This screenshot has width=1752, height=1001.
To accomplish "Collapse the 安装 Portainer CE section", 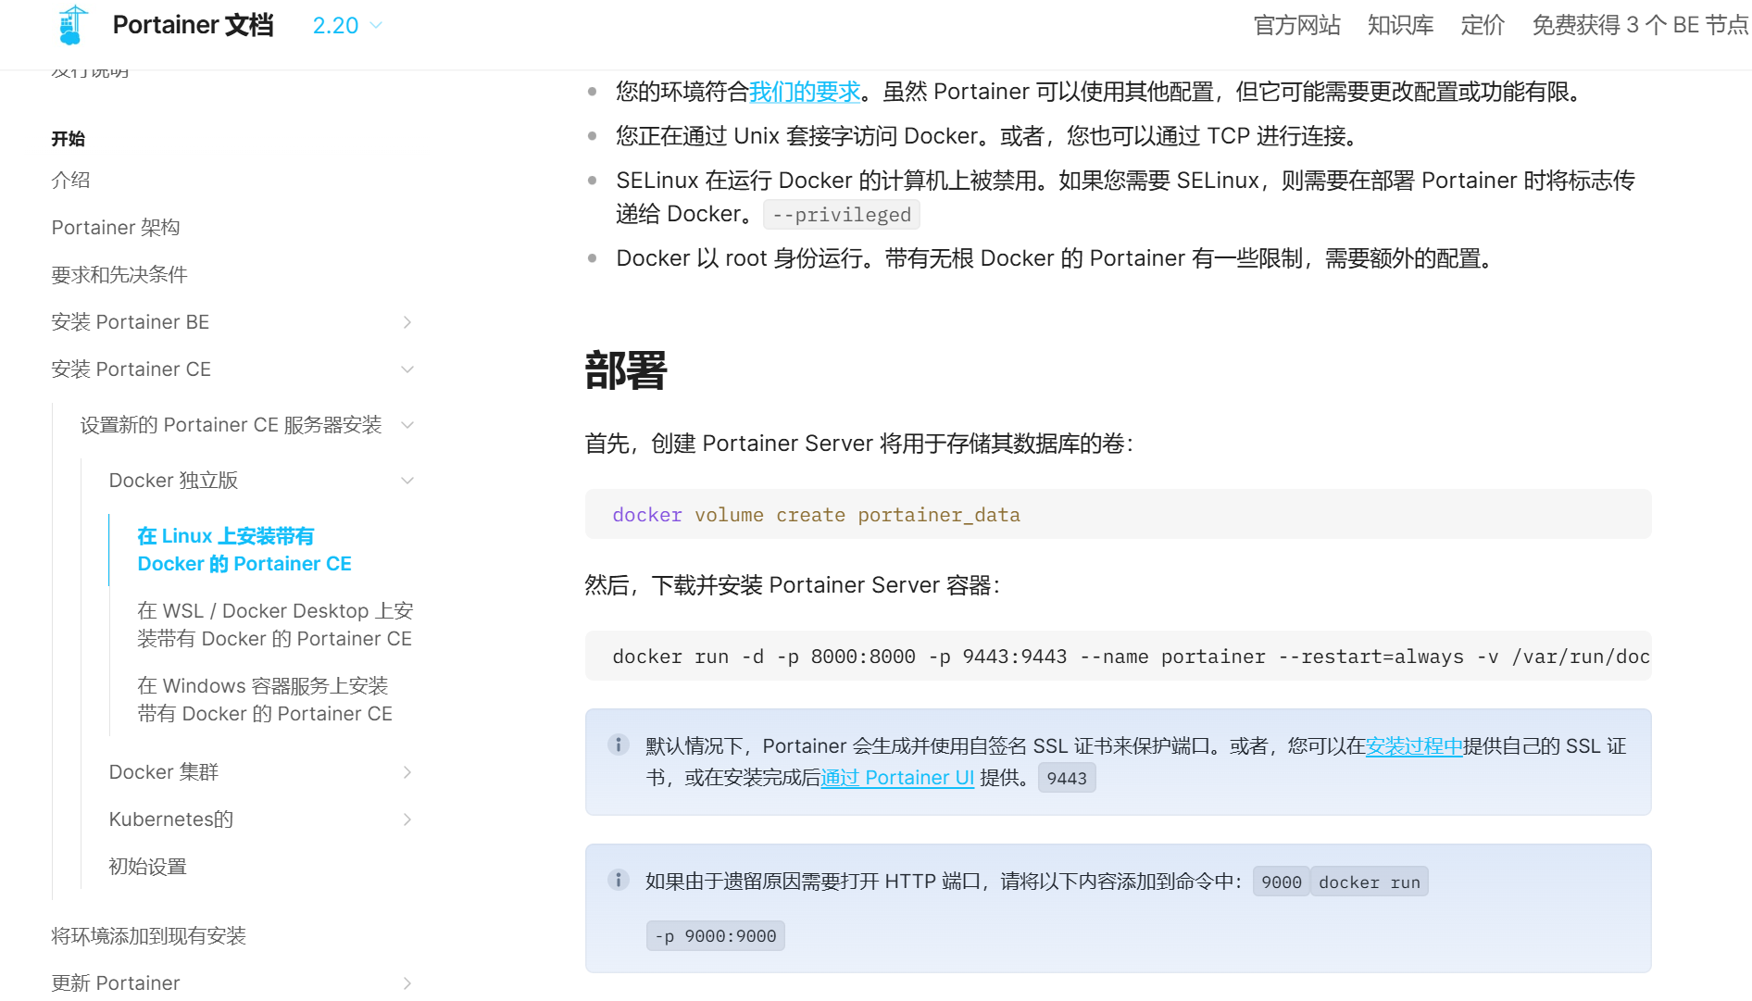I will click(x=407, y=369).
